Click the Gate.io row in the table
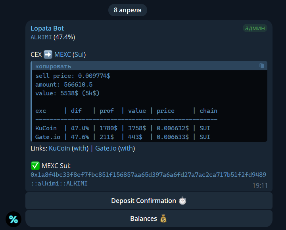 click(123, 137)
